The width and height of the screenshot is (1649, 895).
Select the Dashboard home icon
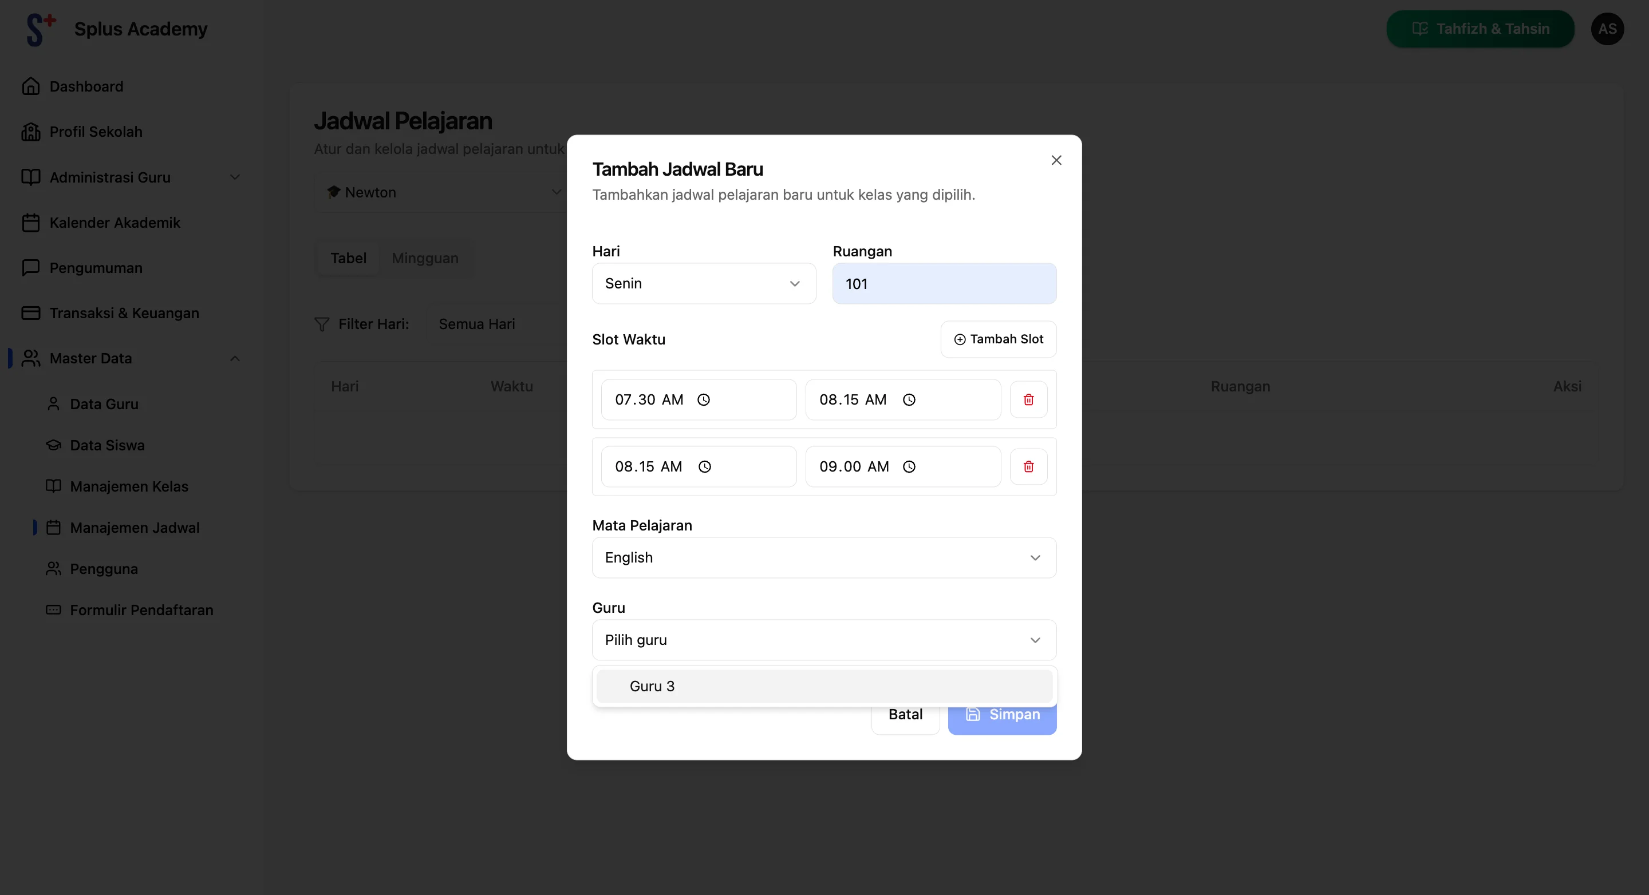31,86
